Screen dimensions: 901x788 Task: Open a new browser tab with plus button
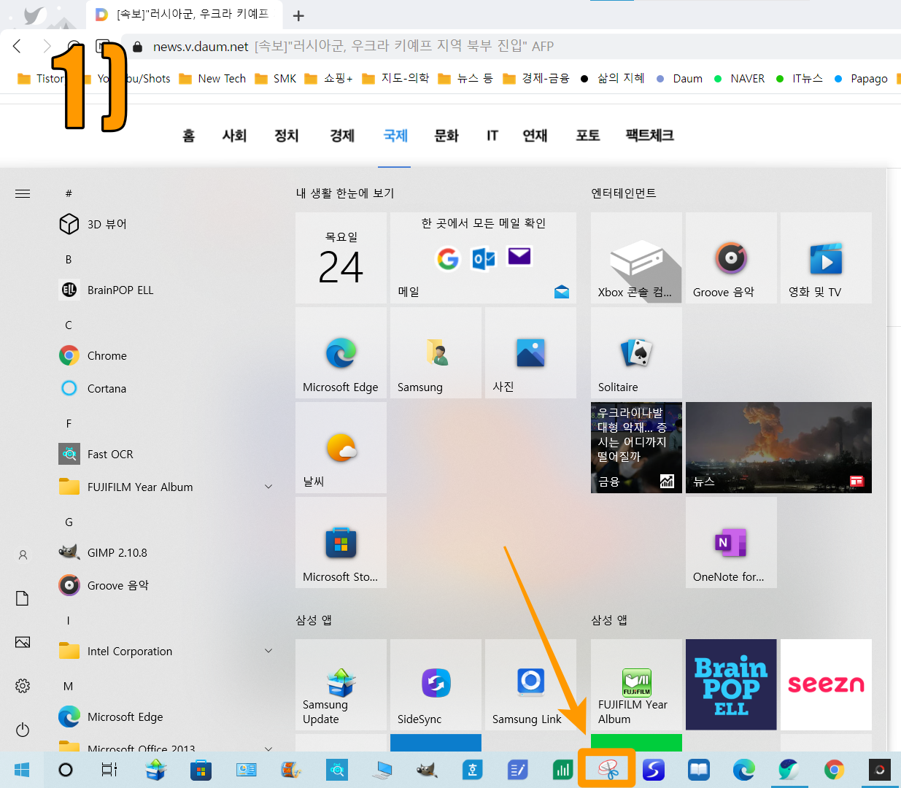[x=298, y=15]
